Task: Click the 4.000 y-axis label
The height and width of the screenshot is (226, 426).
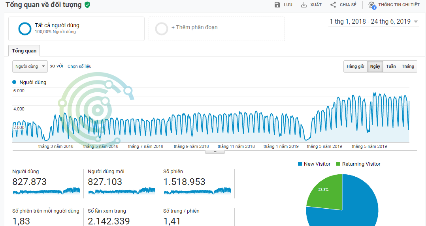Action: pos(19,109)
